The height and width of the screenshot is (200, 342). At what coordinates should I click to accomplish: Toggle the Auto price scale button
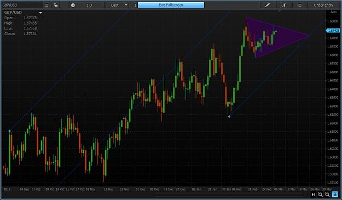[x=333, y=12]
